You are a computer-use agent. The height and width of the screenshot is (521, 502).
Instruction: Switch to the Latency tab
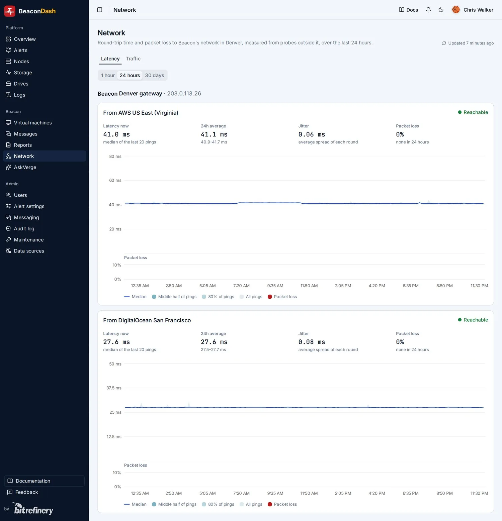click(x=110, y=59)
